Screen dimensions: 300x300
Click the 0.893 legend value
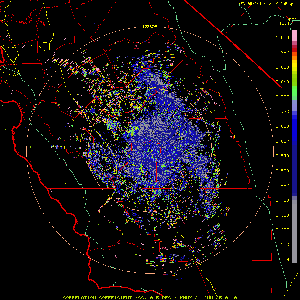point(282,67)
